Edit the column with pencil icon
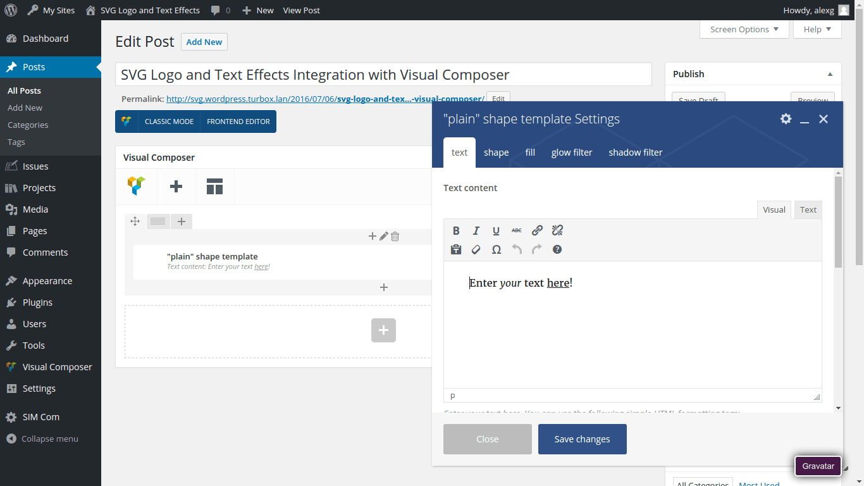The height and width of the screenshot is (486, 864). 384,236
